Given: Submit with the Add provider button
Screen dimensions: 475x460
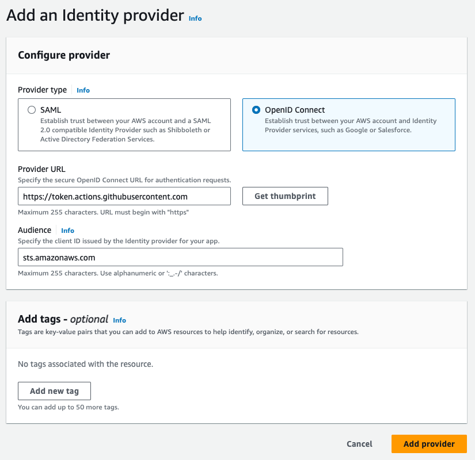Looking at the screenshot, I should pyautogui.click(x=429, y=444).
